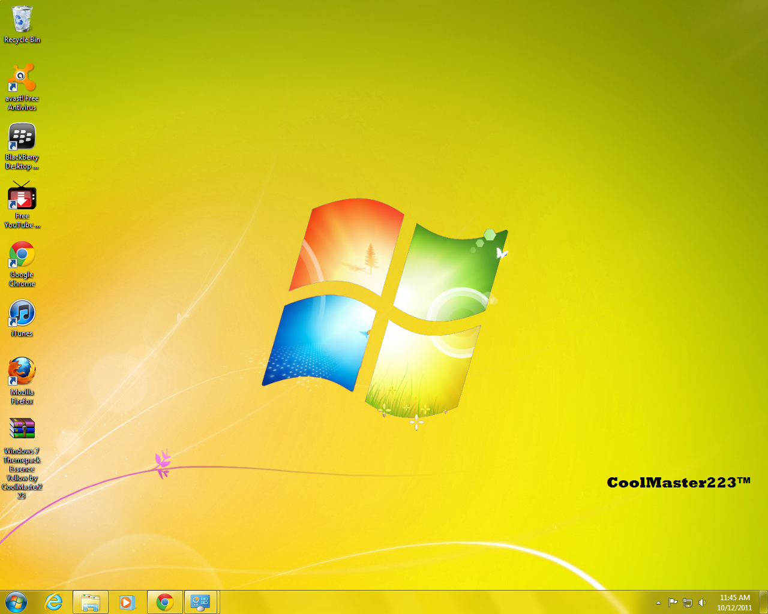Launch avast! Free Antivirus
This screenshot has height=614, width=768.
coord(22,78)
